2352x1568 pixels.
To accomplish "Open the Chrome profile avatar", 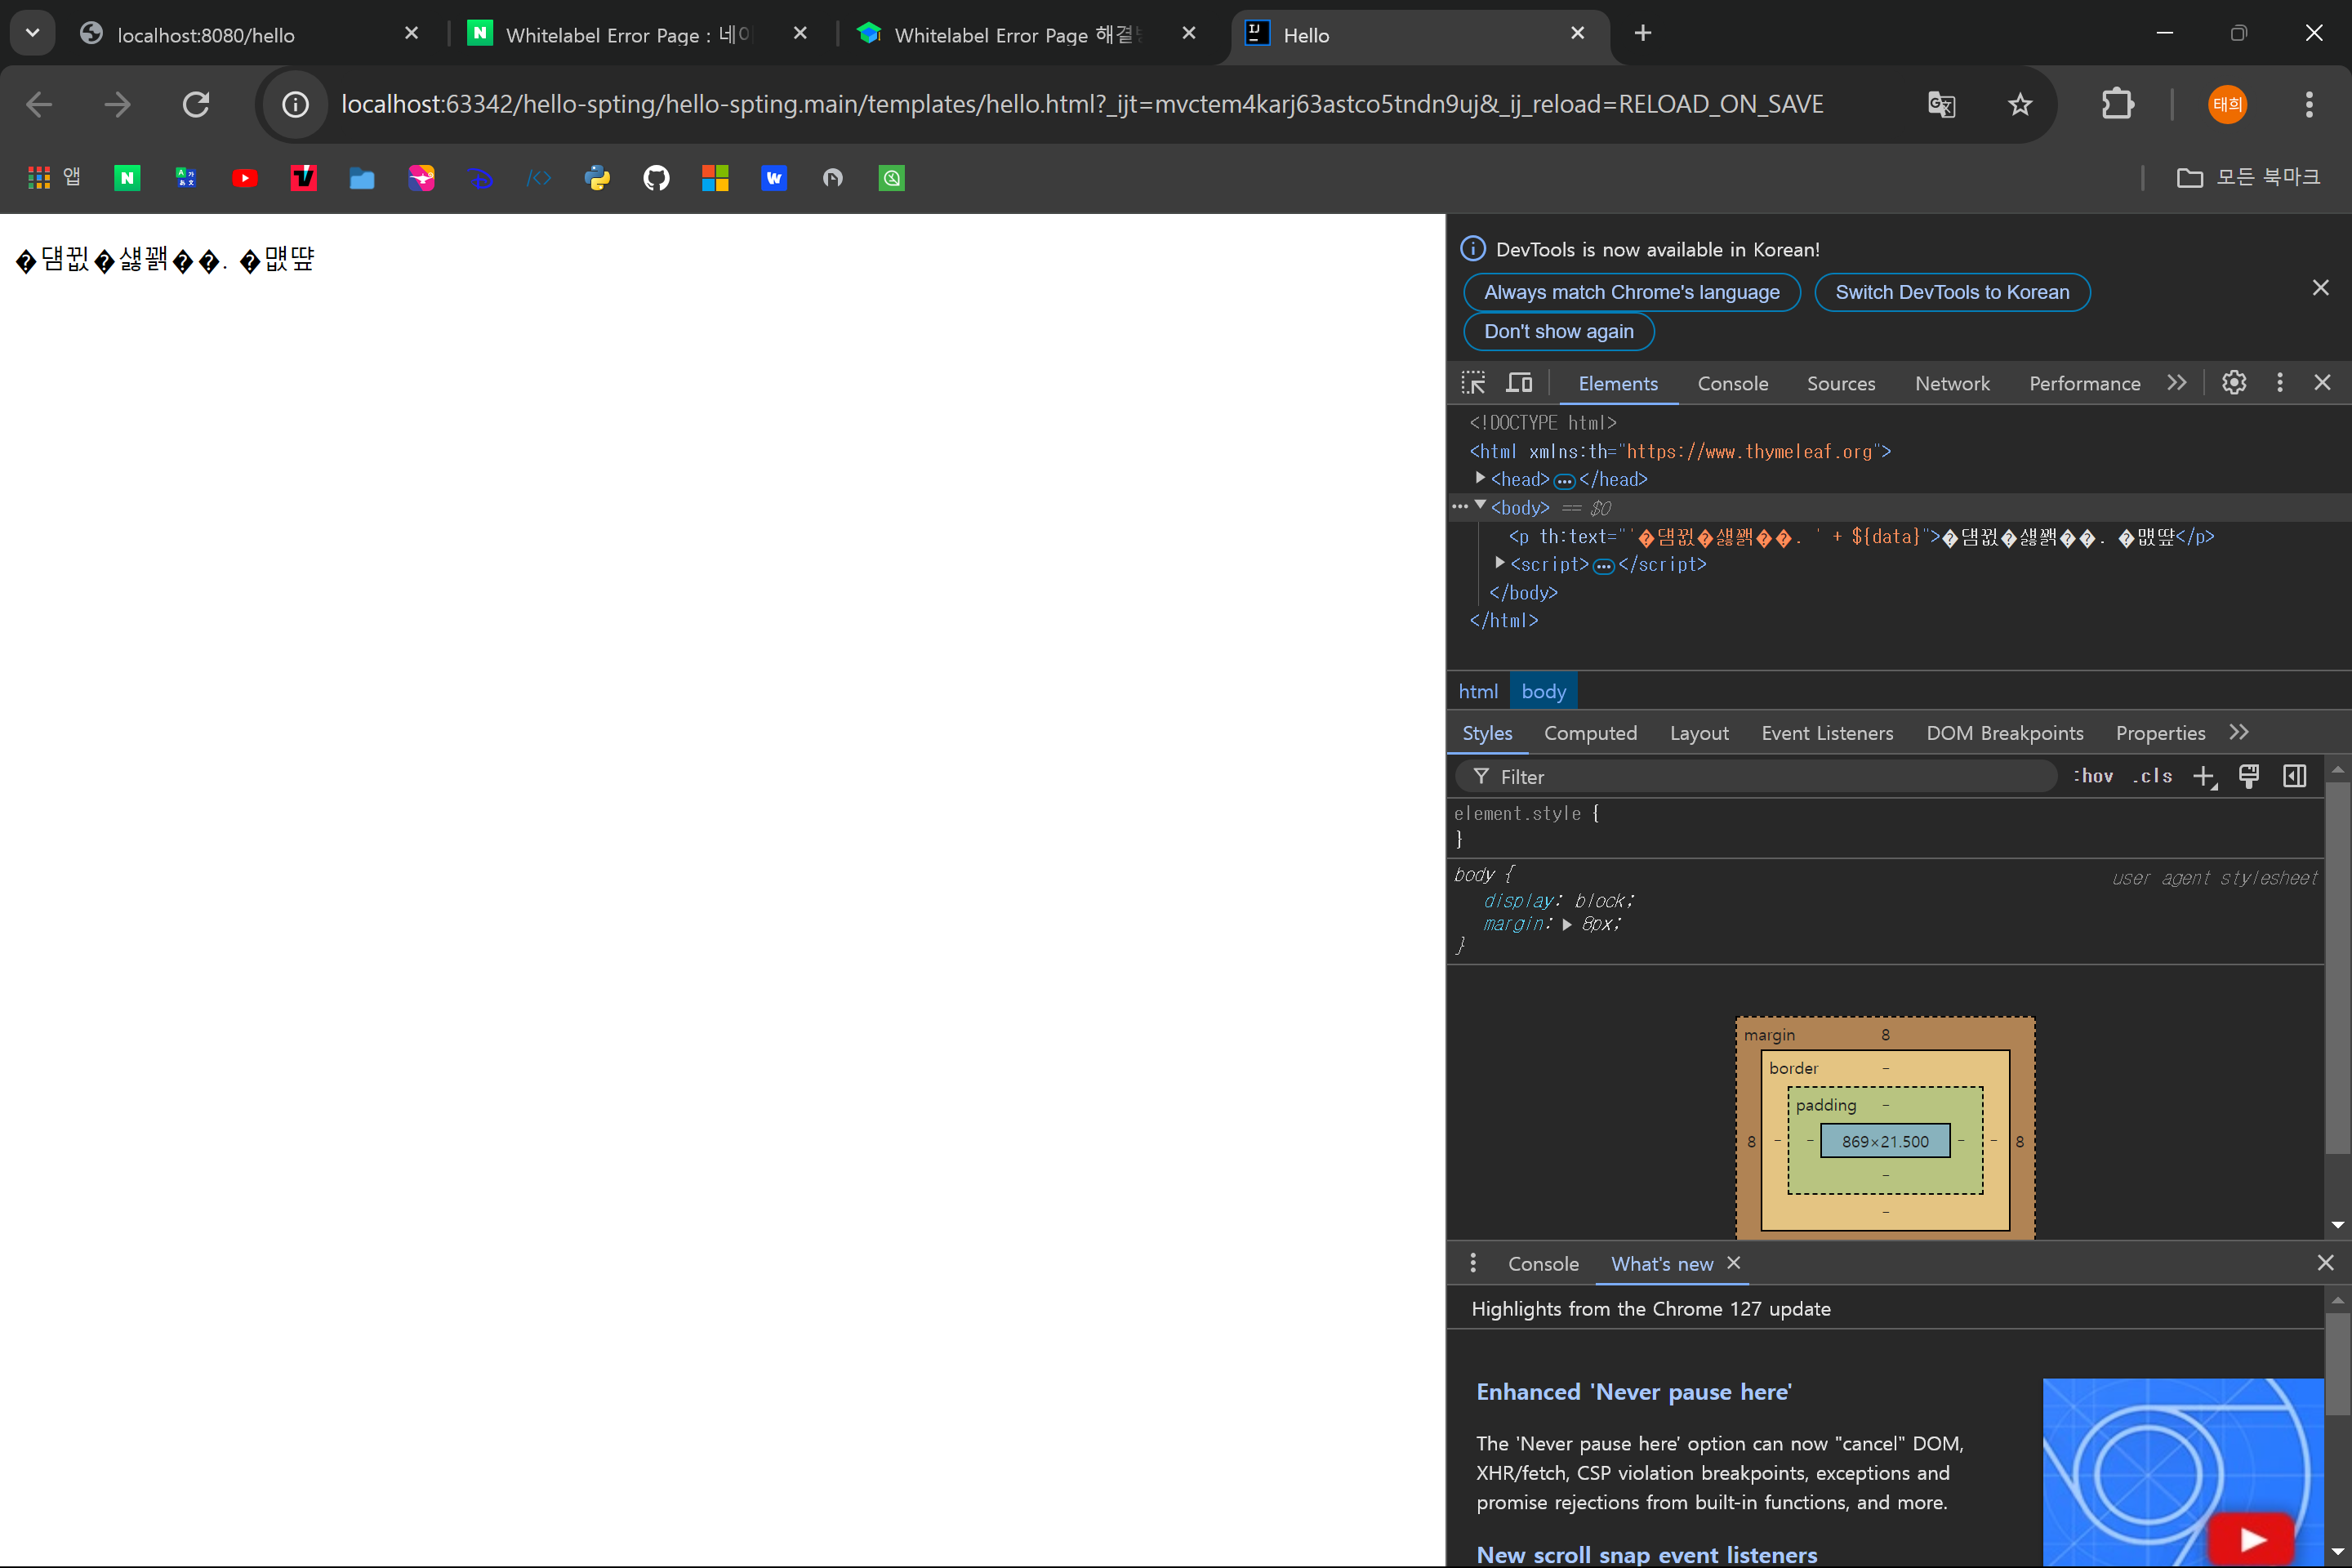I will [2227, 104].
